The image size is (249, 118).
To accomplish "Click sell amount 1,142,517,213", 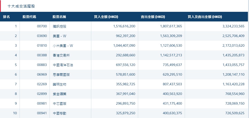I will (x=171, y=55).
